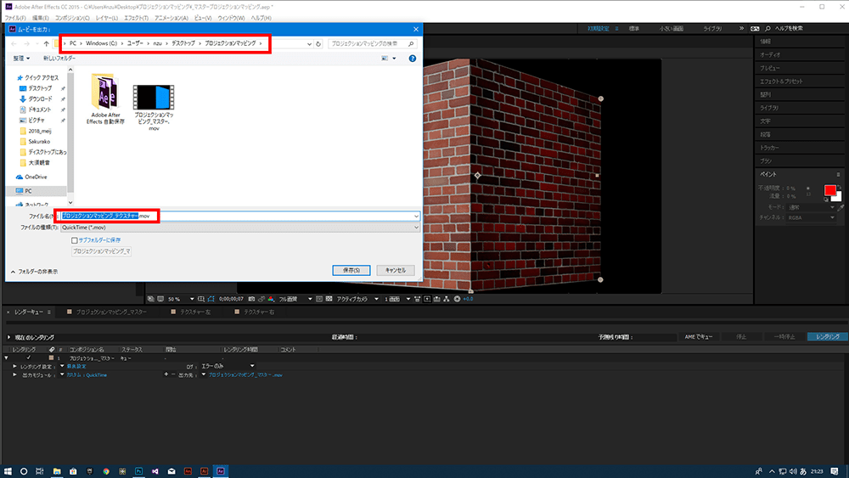Open the Paint panel menu icon

[838, 174]
